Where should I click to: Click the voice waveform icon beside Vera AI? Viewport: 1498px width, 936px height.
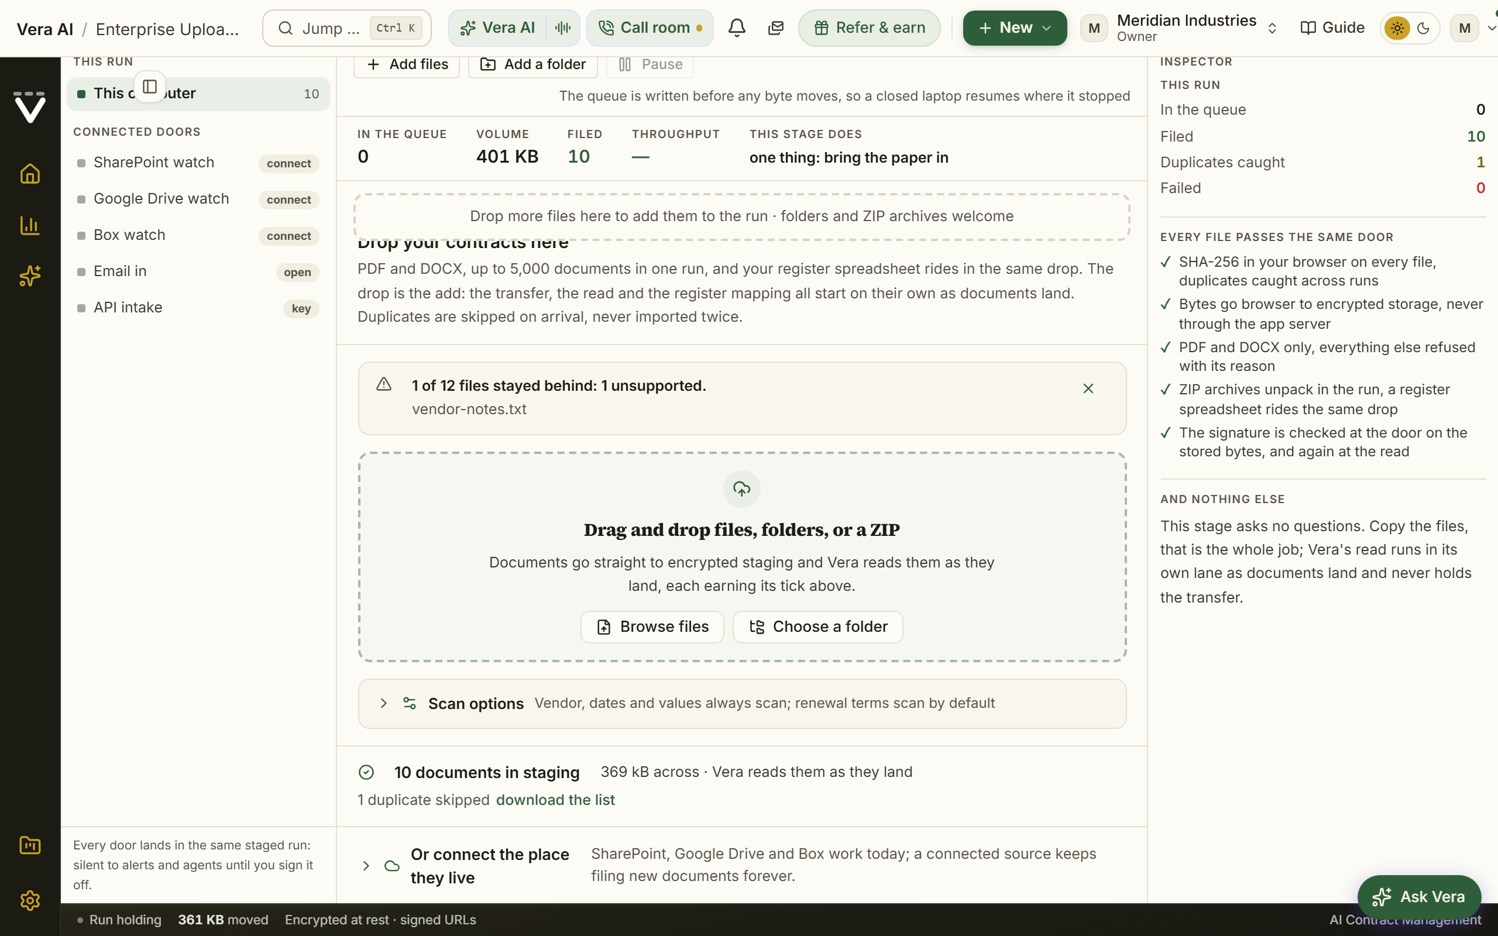click(563, 28)
